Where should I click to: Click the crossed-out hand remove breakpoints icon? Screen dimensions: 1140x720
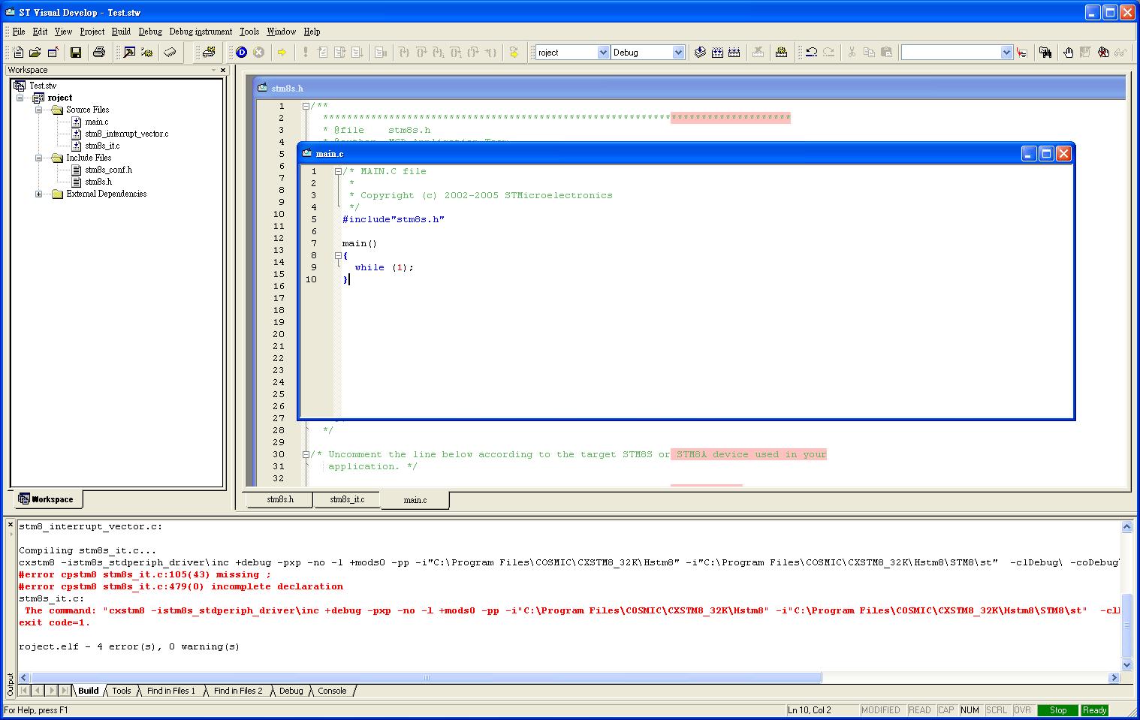pos(1102,53)
